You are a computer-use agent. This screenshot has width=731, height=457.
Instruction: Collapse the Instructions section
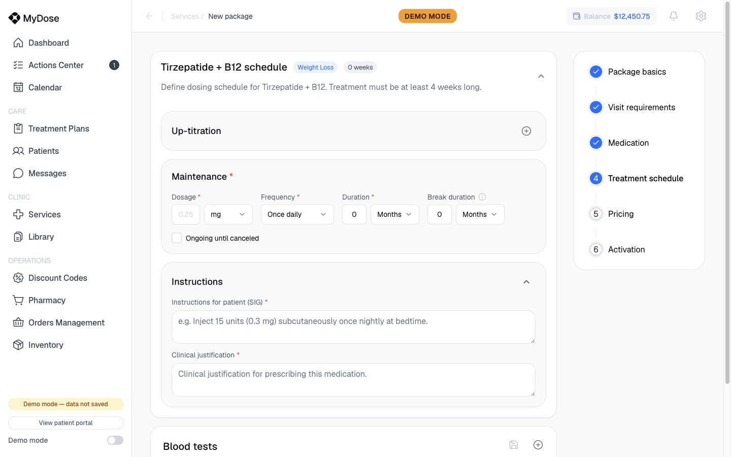pos(526,282)
